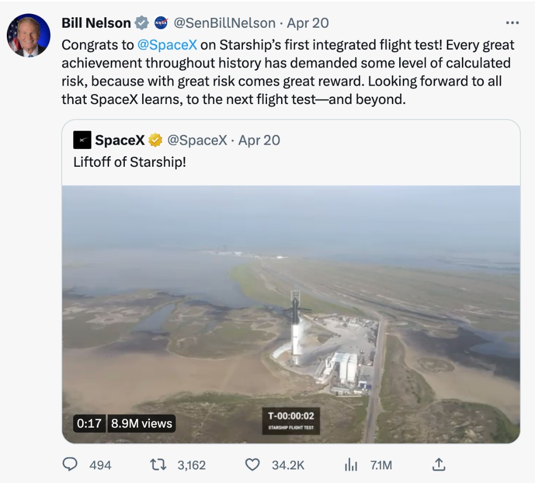
Task: Open the quoted tweet text 'Liftoff of Starship!'
Action: pos(130,162)
